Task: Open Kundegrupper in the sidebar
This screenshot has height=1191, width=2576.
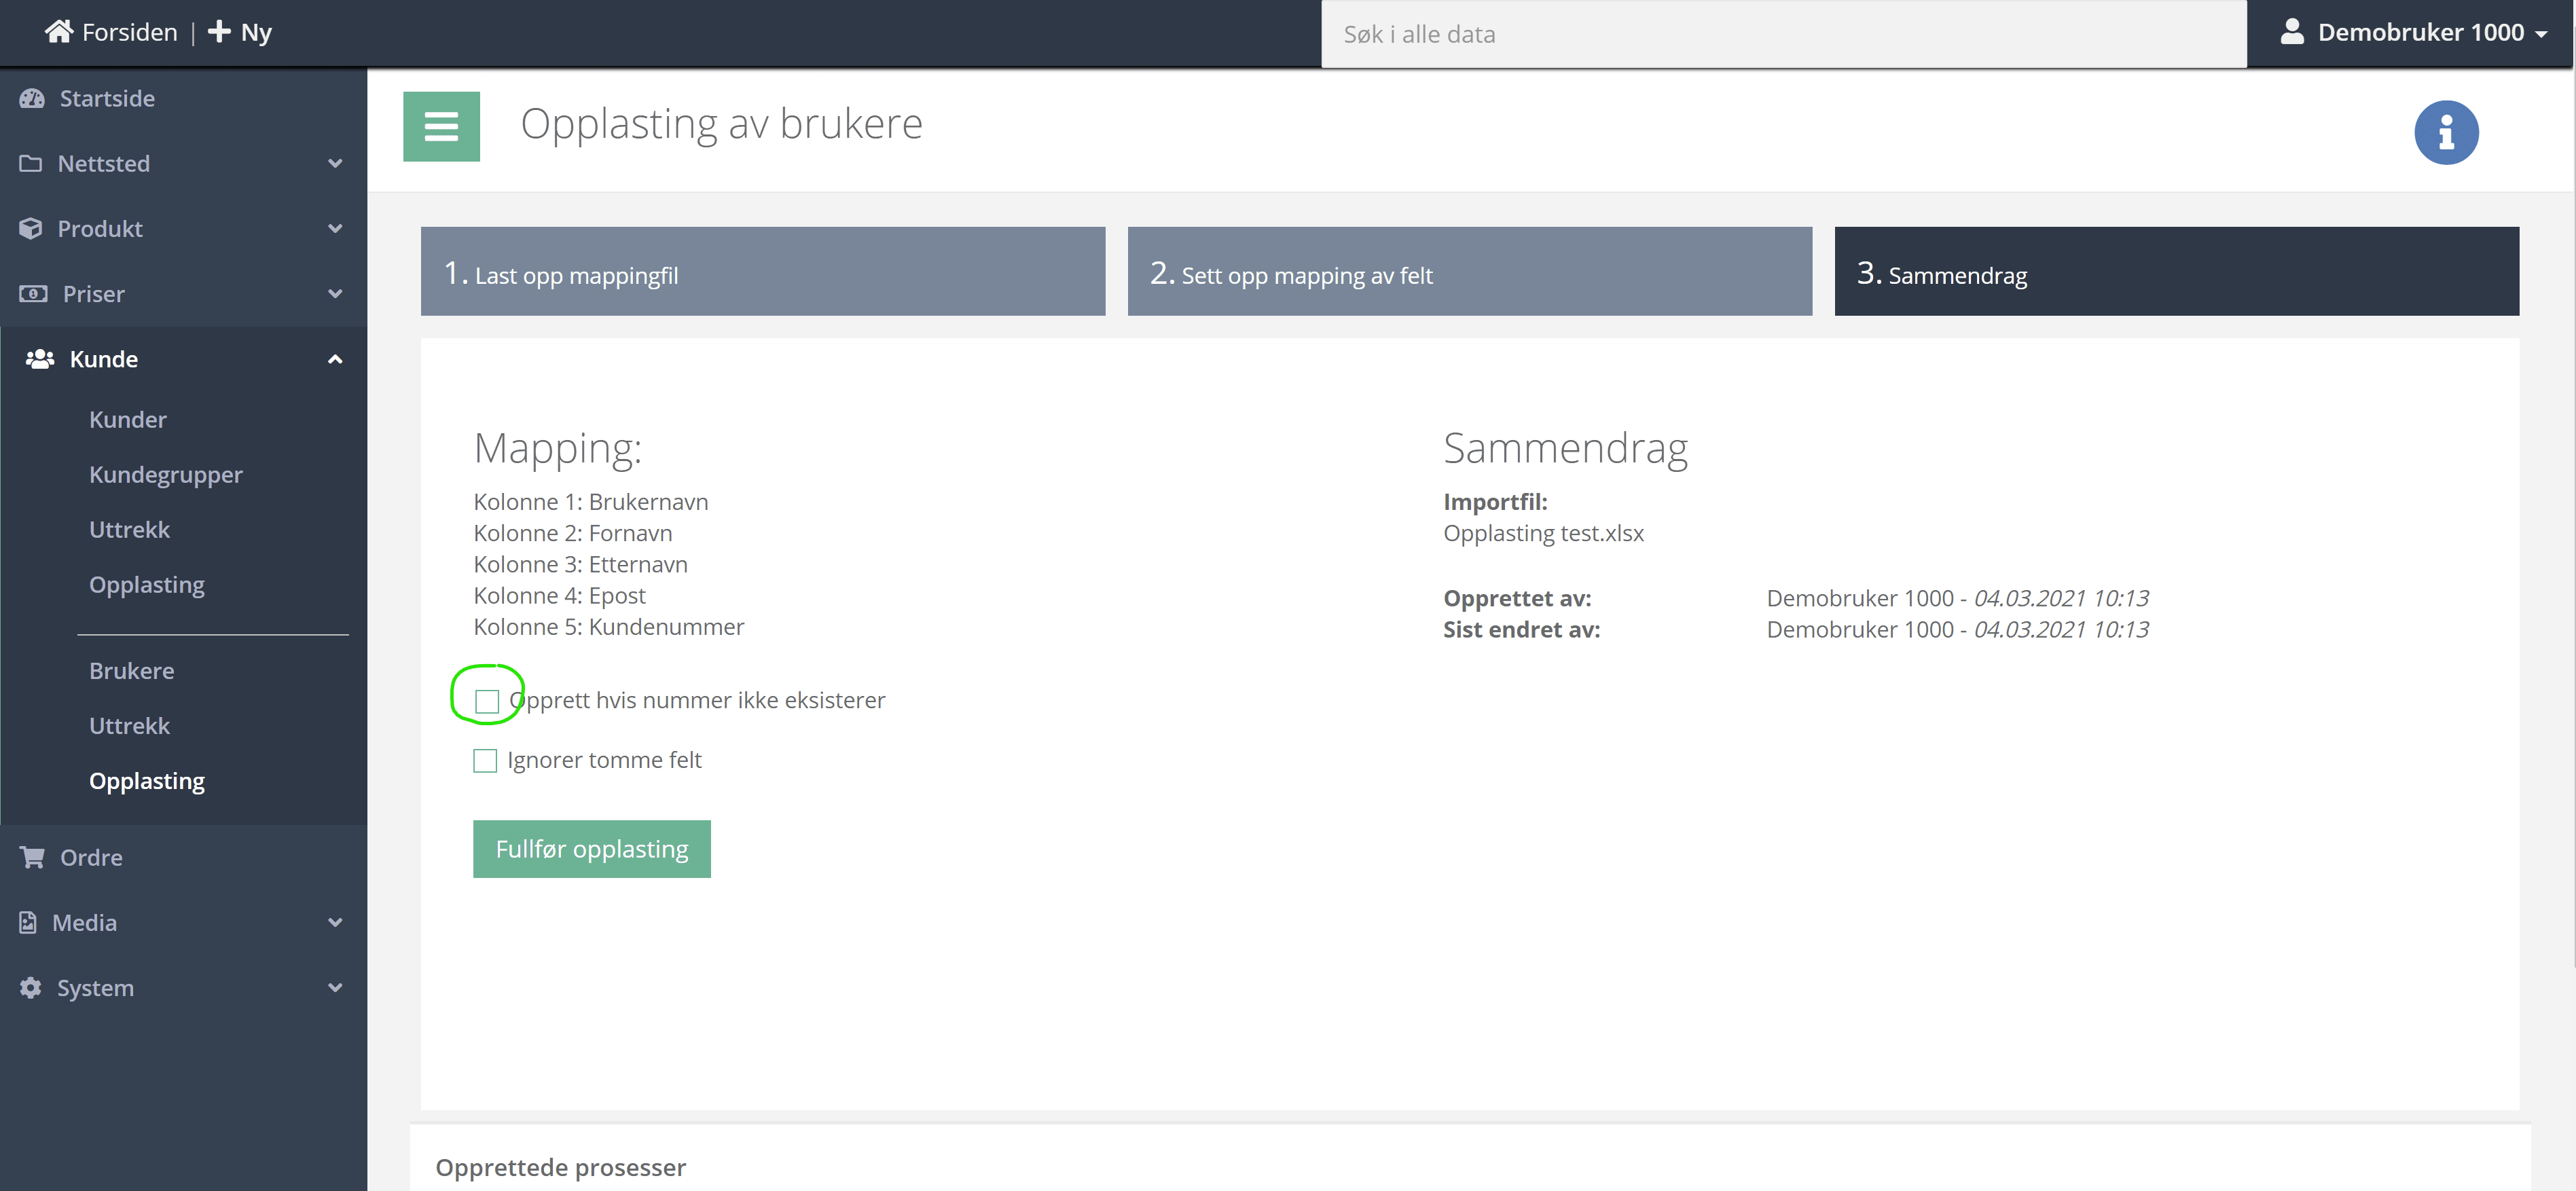Action: pyautogui.click(x=166, y=475)
